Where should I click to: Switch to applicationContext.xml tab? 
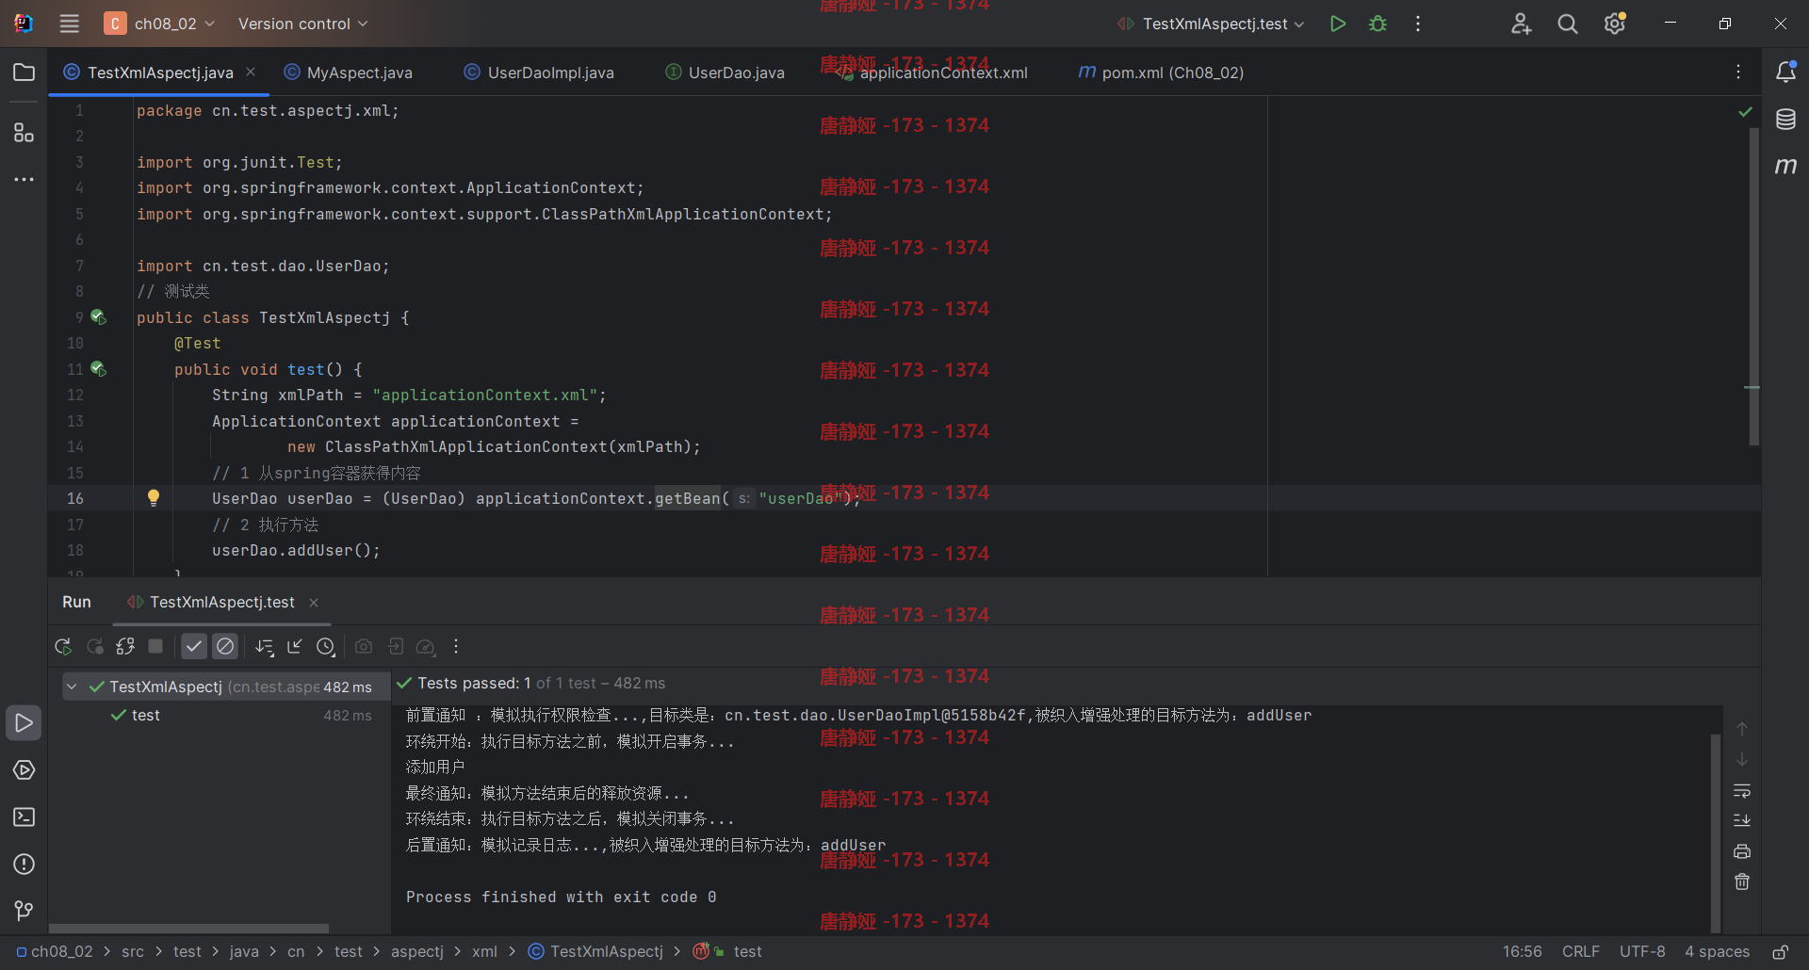[933, 73]
